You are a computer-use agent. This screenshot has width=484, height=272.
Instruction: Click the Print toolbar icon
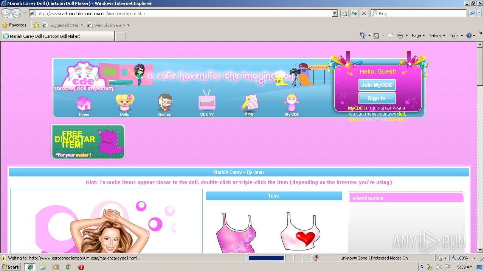coord(400,36)
